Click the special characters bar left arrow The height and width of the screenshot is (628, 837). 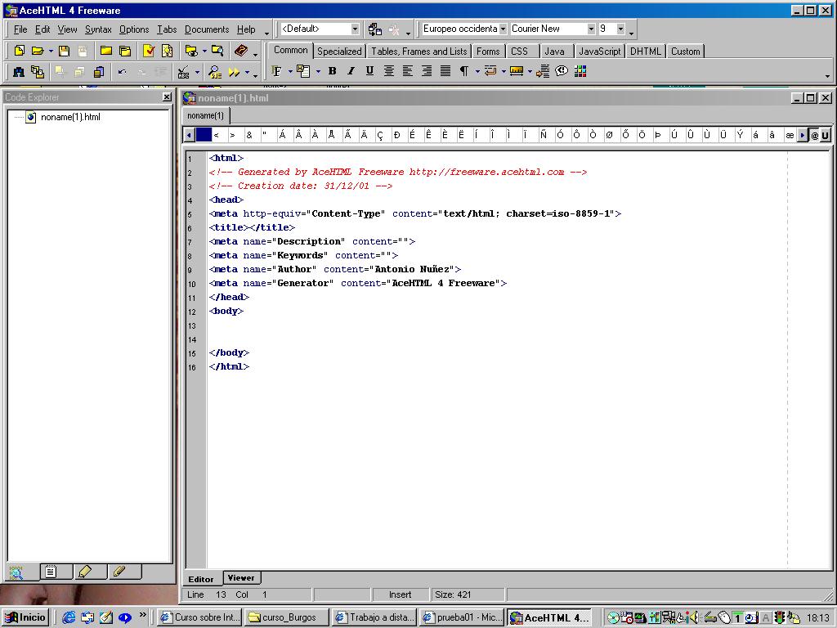point(189,135)
